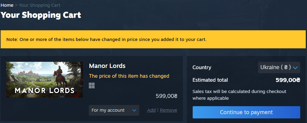
Task: Click the Home breadcrumb link
Action: click(7, 5)
